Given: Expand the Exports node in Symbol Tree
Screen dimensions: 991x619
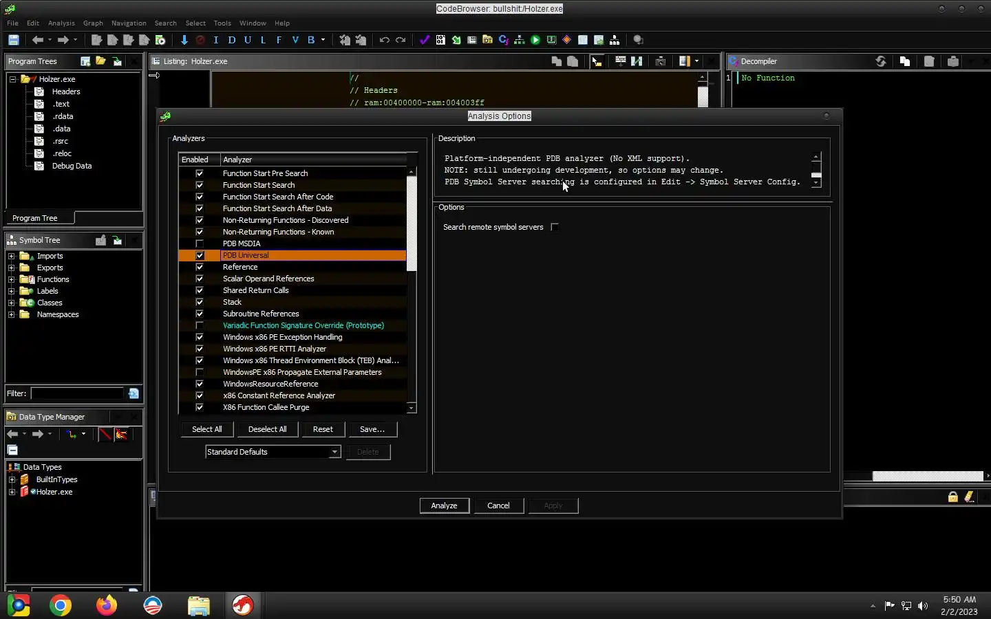Looking at the screenshot, I should tap(12, 268).
